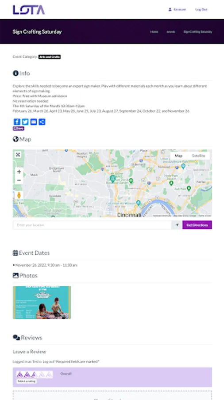The height and width of the screenshot is (400, 224).
Task: Open the event photo thumbnail
Action: coord(42,303)
